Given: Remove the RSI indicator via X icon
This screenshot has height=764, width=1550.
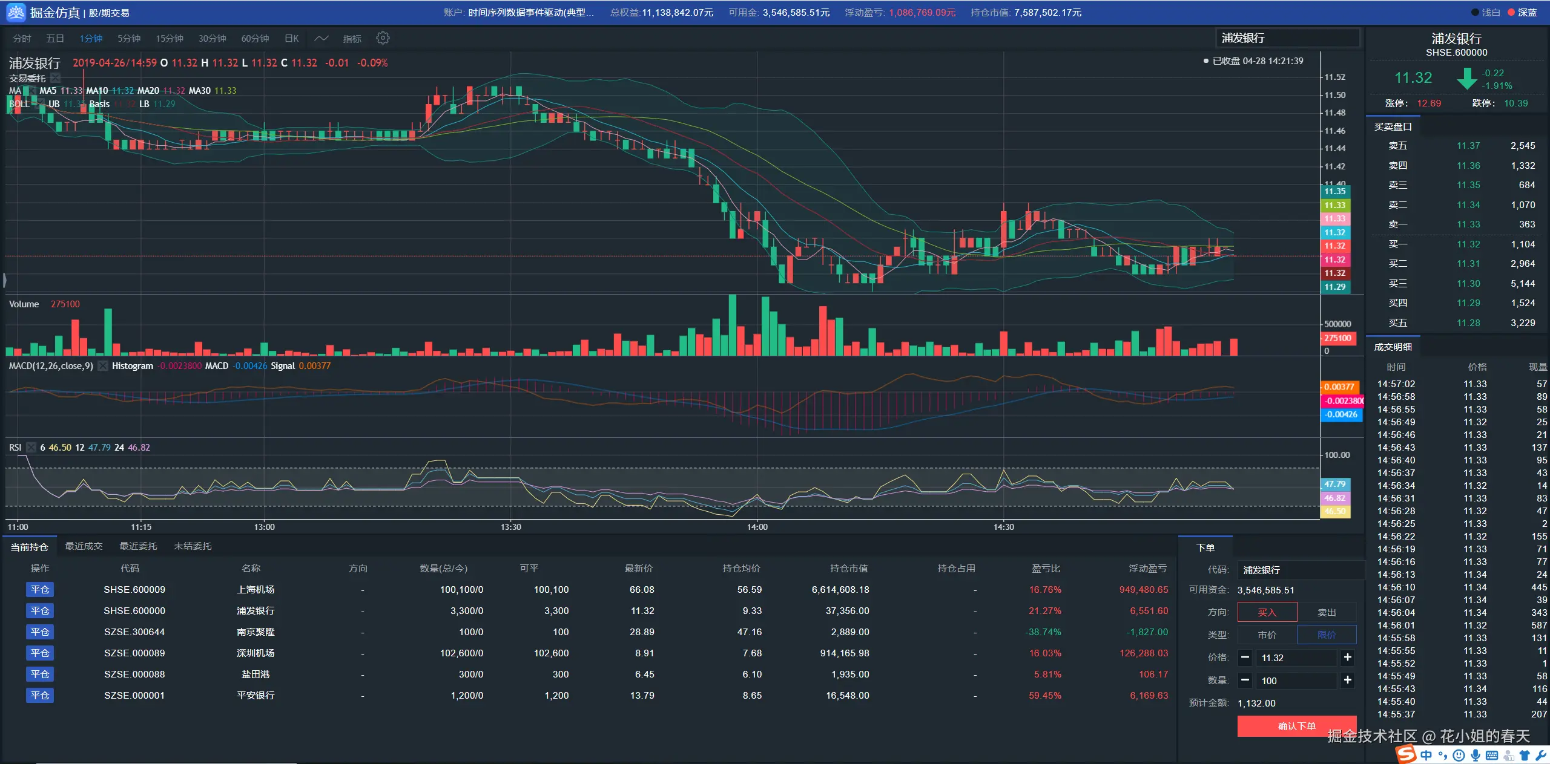Looking at the screenshot, I should pyautogui.click(x=31, y=448).
